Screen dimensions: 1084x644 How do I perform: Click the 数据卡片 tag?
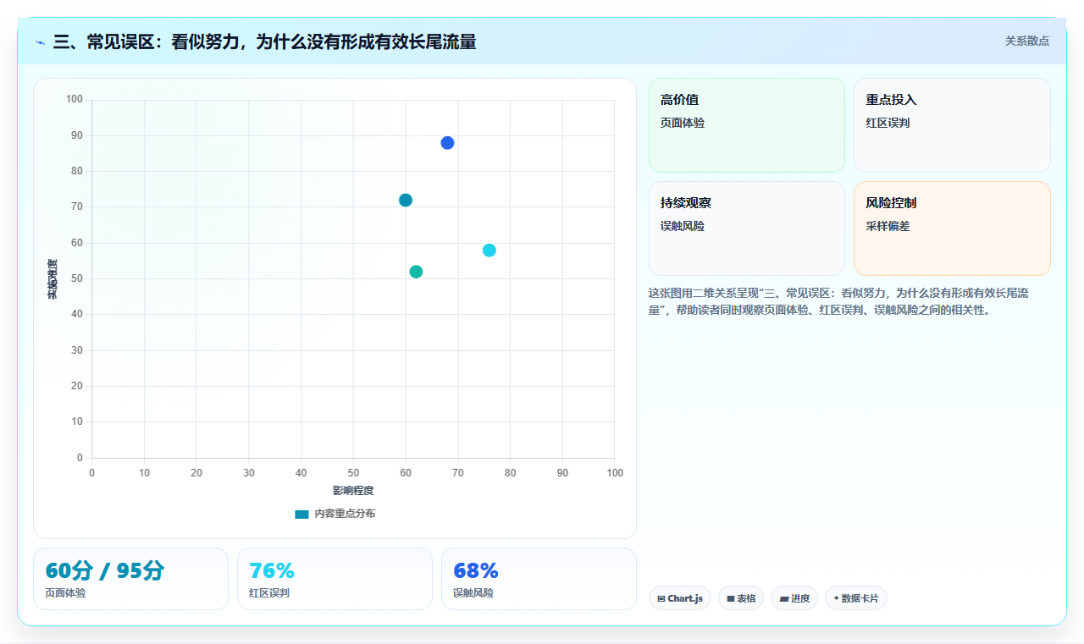click(x=856, y=598)
